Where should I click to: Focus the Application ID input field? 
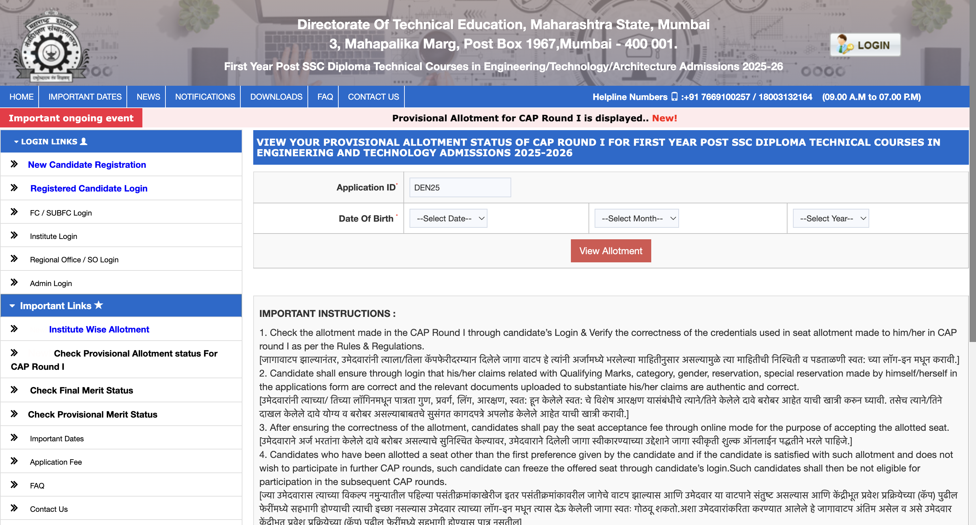click(x=460, y=187)
